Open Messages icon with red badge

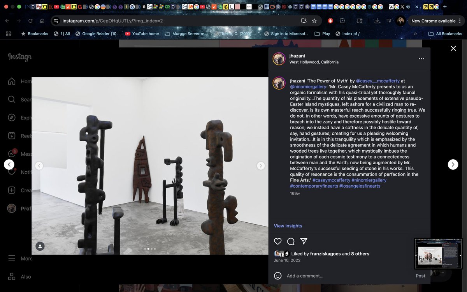click(12, 154)
